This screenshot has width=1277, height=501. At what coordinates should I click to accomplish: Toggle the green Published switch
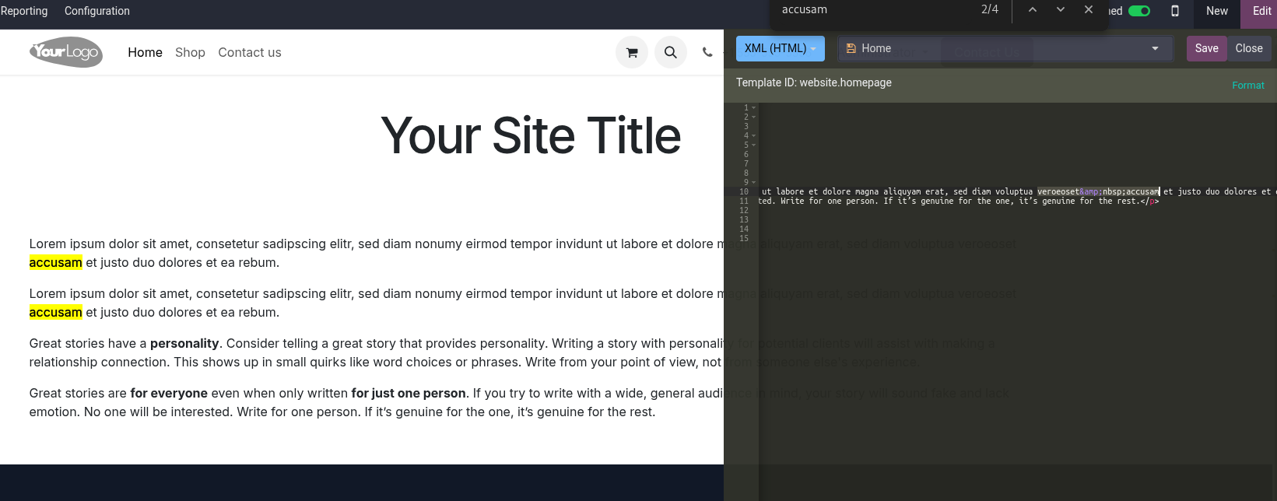coord(1139,11)
